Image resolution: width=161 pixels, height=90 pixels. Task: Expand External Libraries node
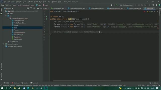(x=4, y=44)
